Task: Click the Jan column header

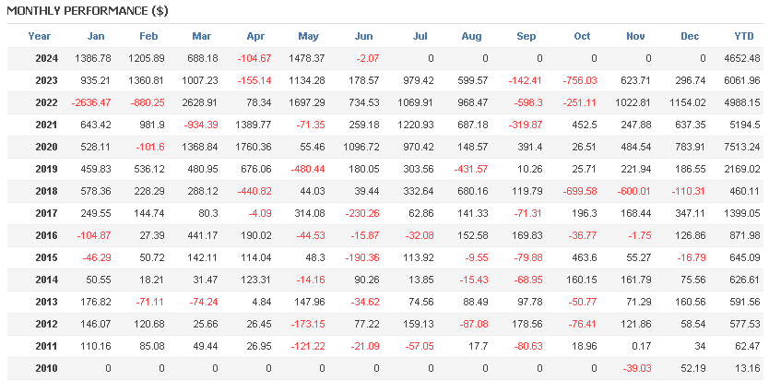Action: pyautogui.click(x=96, y=37)
